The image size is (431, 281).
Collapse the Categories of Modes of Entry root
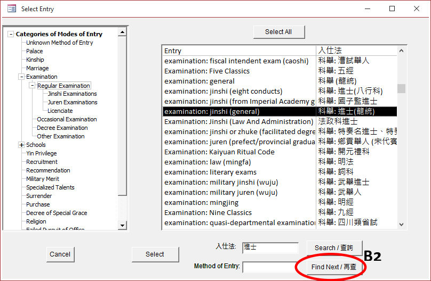(11, 34)
